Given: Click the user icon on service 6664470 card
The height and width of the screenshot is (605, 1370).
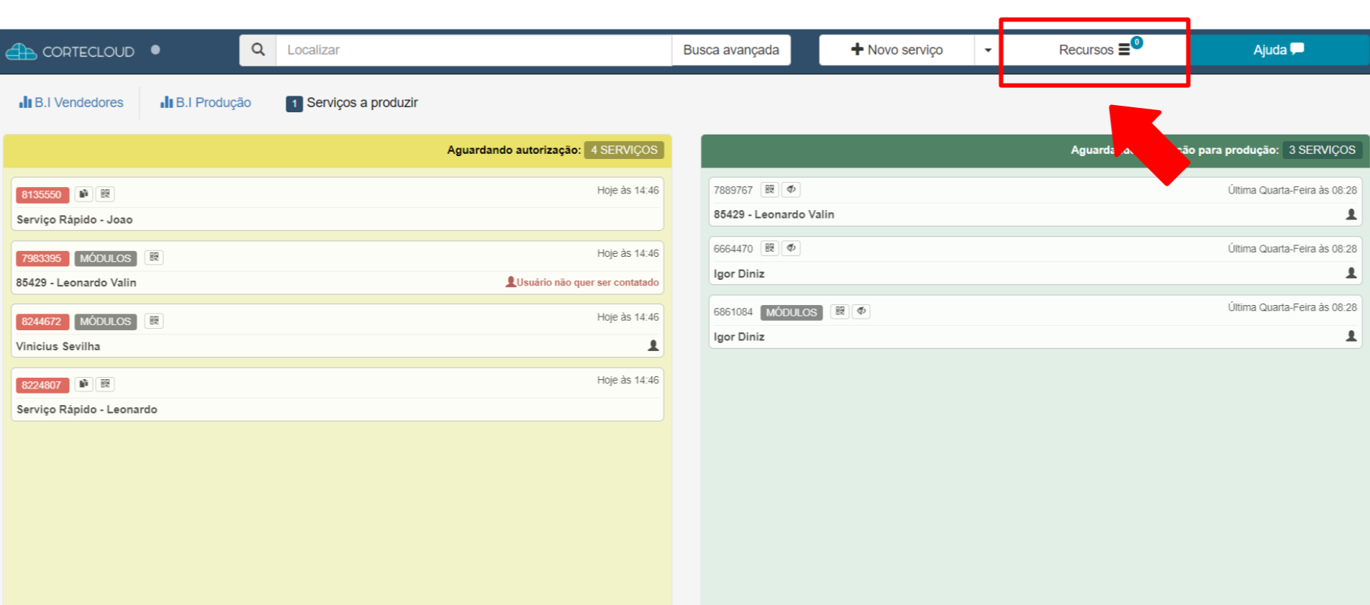Looking at the screenshot, I should click(x=1351, y=273).
